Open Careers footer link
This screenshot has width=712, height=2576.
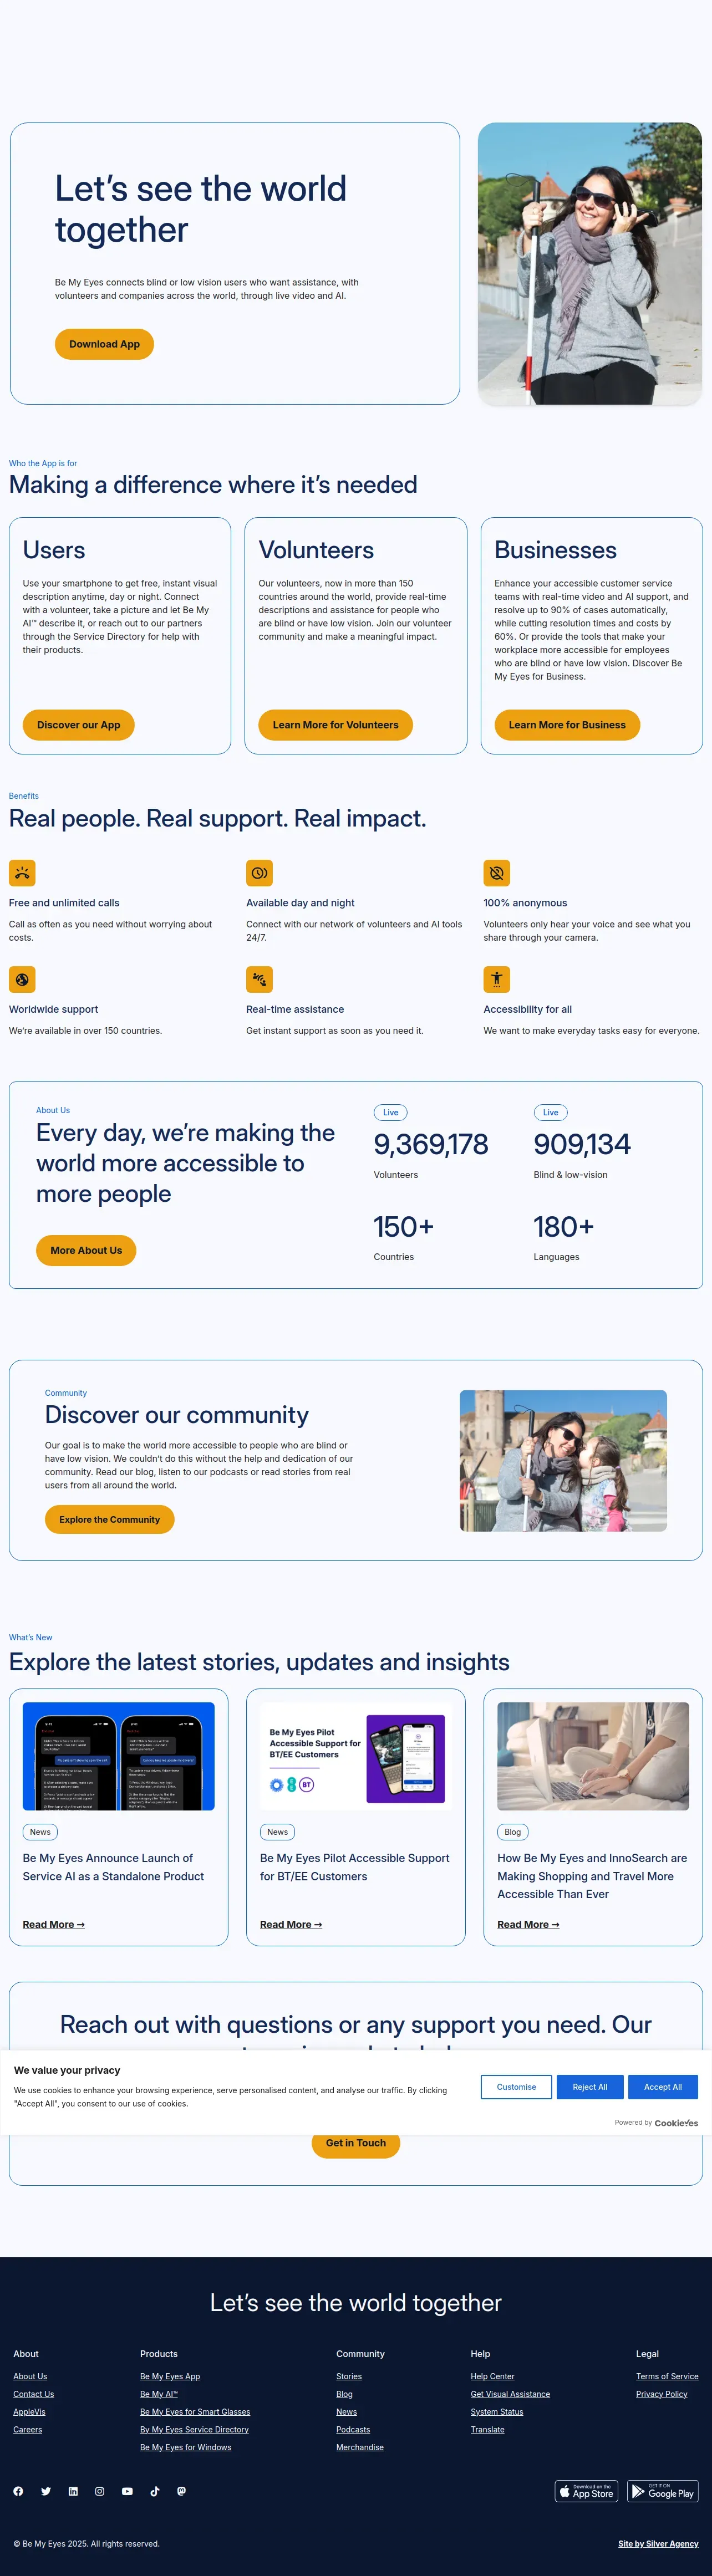[x=27, y=2430]
